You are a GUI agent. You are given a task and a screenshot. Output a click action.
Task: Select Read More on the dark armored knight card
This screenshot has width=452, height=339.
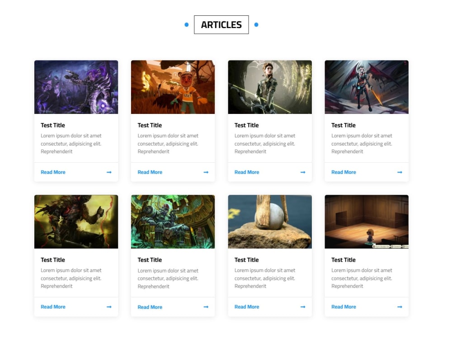click(53, 307)
